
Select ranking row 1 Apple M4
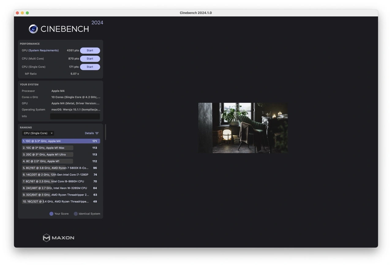[x=61, y=141]
